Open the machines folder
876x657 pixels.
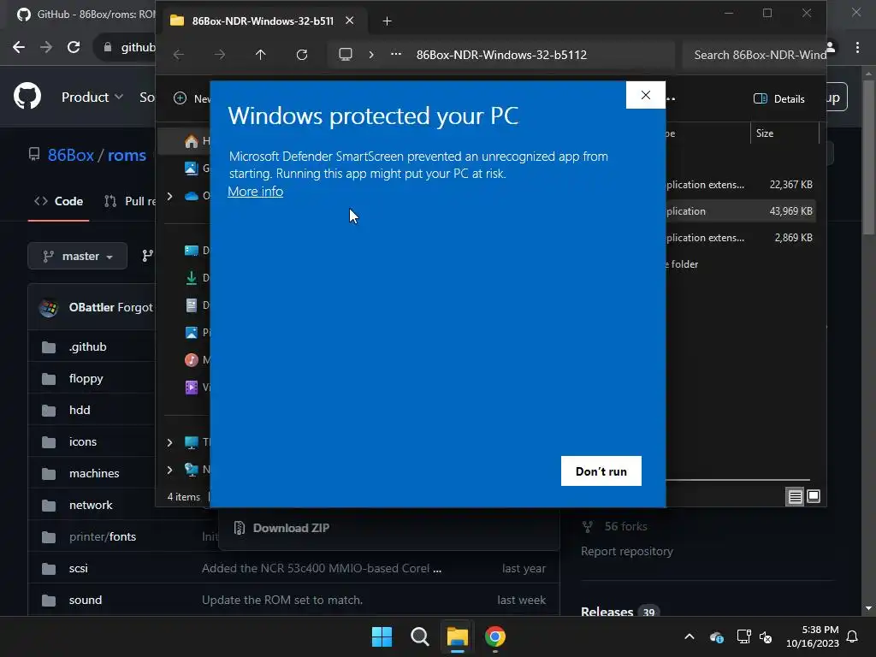pyautogui.click(x=94, y=473)
